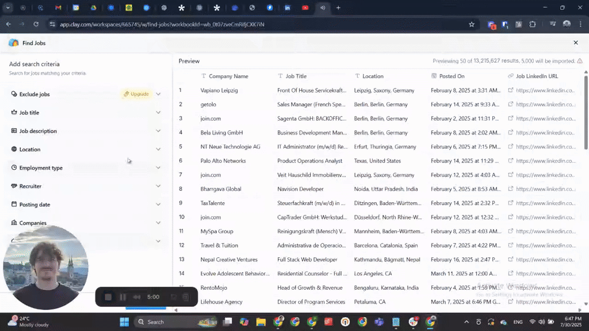Click the preview table vertical scrollbar

[x=586, y=115]
